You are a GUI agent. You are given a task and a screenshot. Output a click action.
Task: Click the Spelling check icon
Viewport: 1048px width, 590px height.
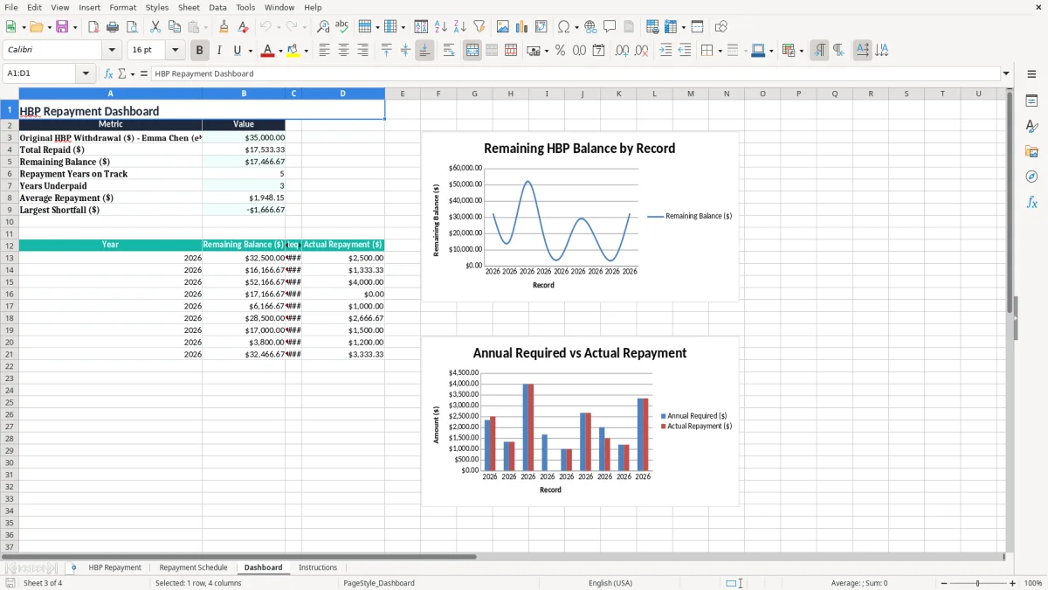341,27
